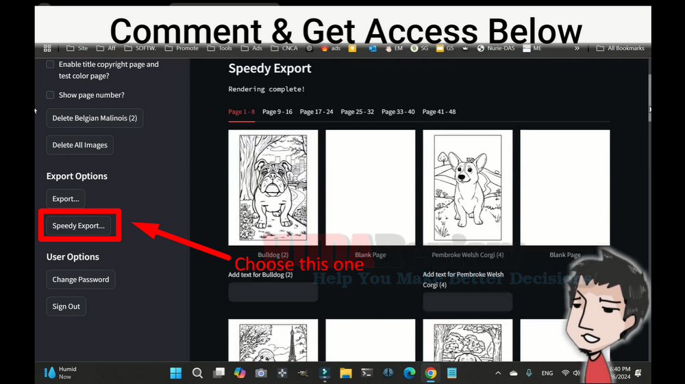The image size is (685, 384).
Task: Launch Microsoft Edge from the taskbar
Action: click(409, 373)
